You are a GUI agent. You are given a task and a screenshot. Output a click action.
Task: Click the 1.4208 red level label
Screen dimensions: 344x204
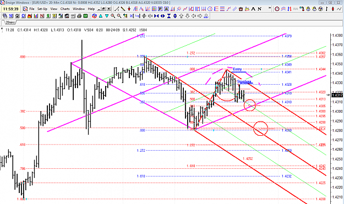(x=321, y=199)
